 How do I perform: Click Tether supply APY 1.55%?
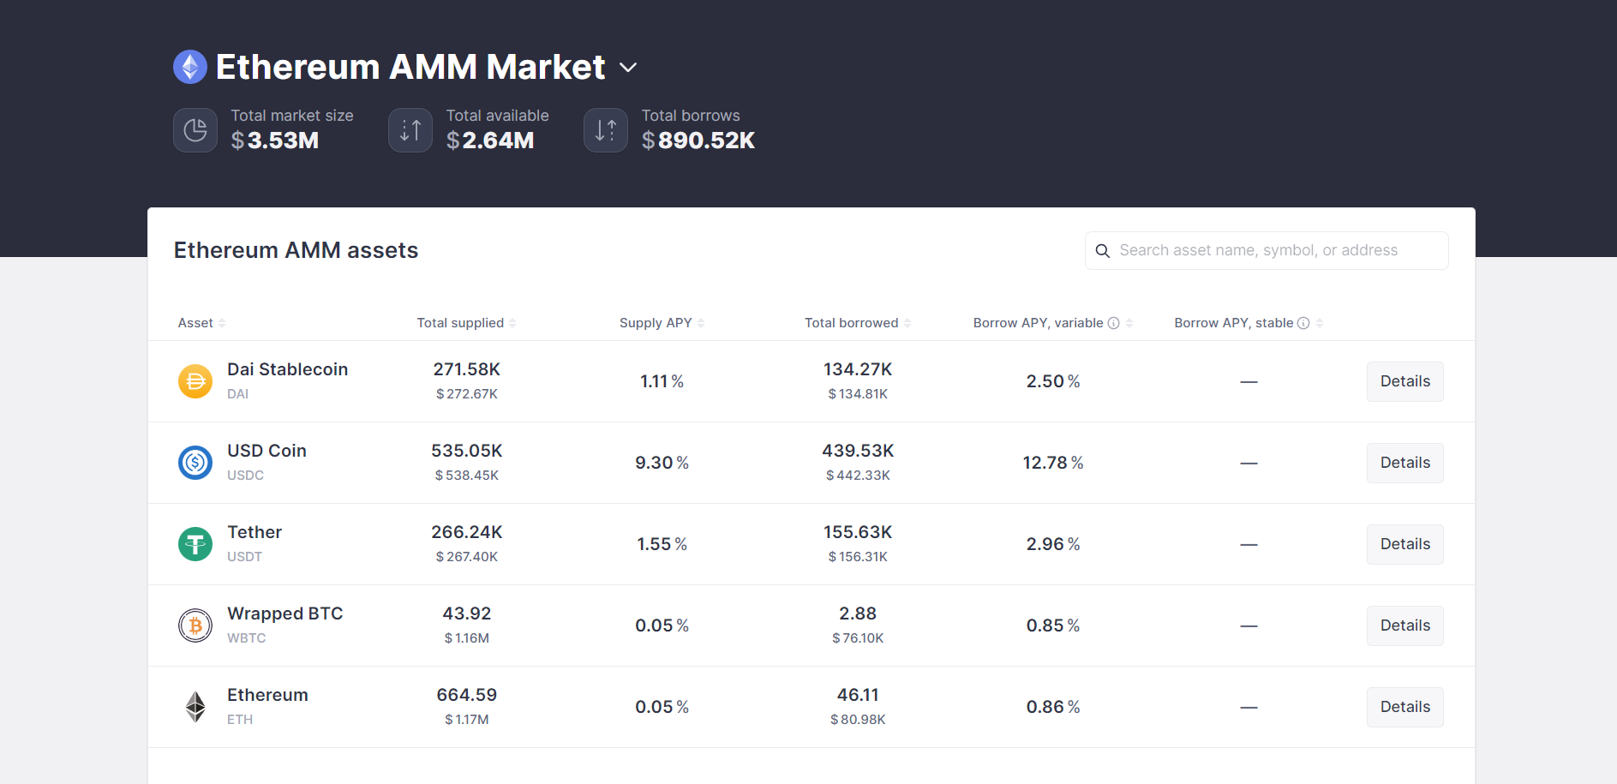[x=662, y=544]
